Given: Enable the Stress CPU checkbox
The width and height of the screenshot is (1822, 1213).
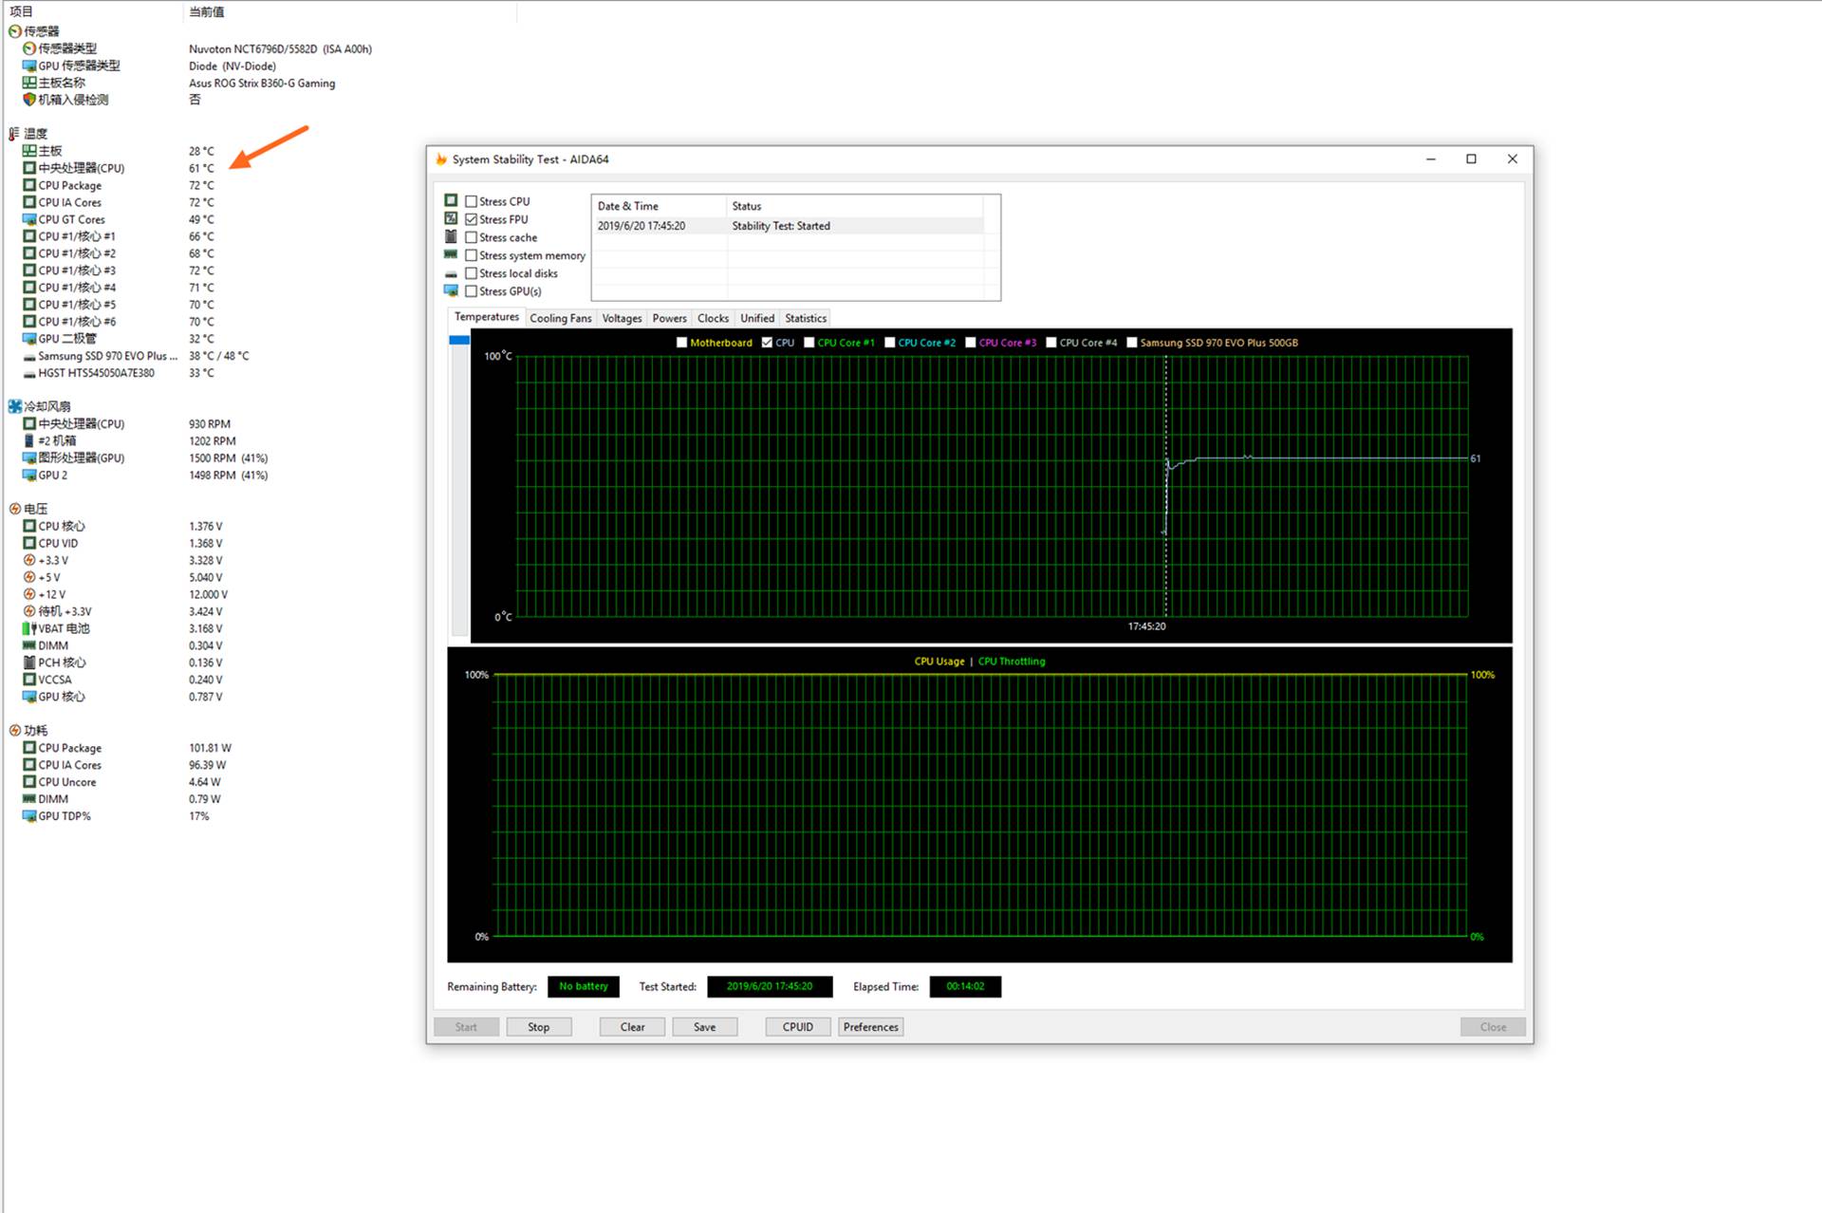Looking at the screenshot, I should click(471, 201).
